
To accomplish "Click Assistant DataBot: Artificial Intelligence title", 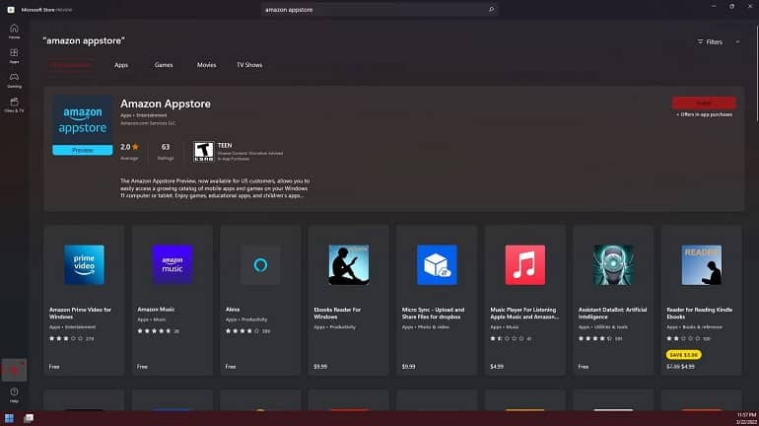I will (613, 313).
